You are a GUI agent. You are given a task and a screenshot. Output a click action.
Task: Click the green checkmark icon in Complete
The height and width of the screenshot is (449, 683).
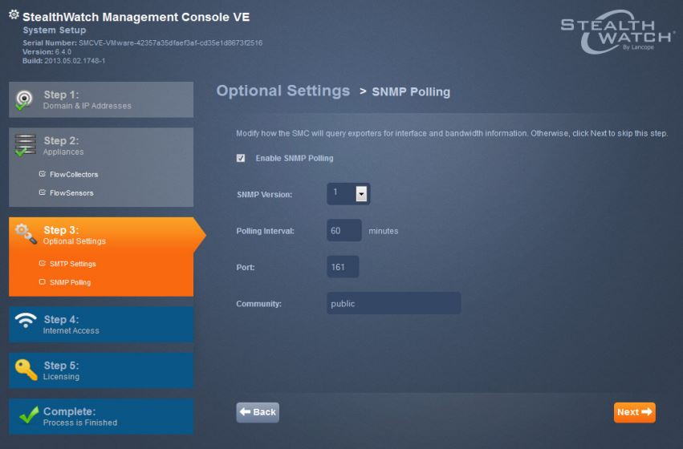29,415
